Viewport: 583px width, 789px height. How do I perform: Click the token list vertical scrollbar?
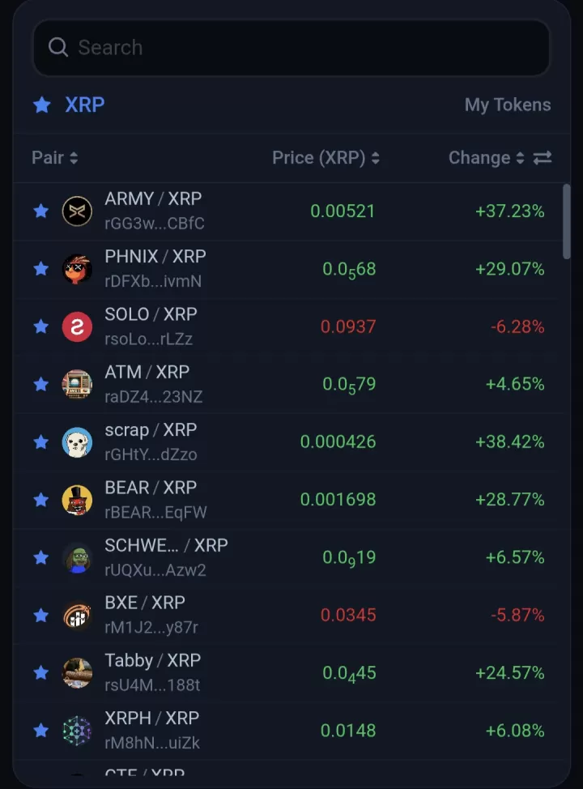(566, 221)
